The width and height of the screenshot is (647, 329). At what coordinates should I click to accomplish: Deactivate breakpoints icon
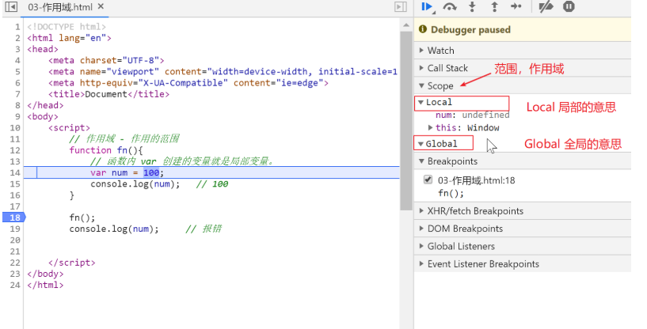point(546,6)
